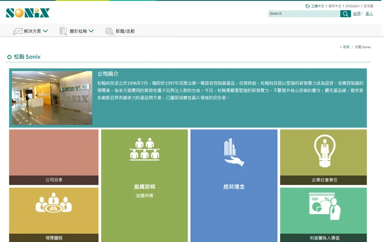Click the 企業社會責任 light bulb icon
The width and height of the screenshot is (384, 242).
[324, 151]
